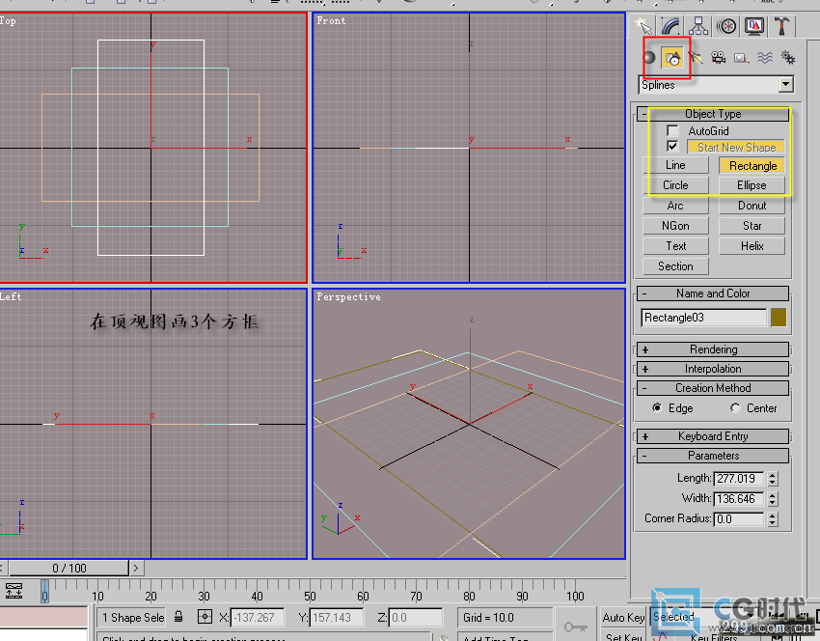Choose the Line spline button
This screenshot has height=641, width=820.
pyautogui.click(x=675, y=165)
